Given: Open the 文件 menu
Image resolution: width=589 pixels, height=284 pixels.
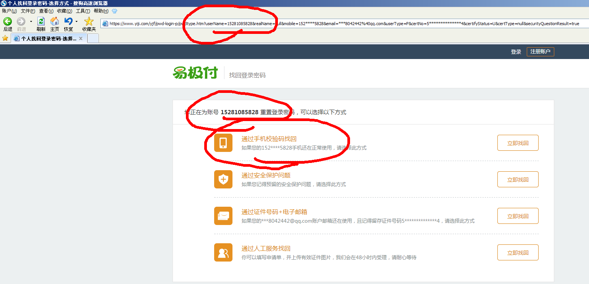Looking at the screenshot, I should point(28,11).
